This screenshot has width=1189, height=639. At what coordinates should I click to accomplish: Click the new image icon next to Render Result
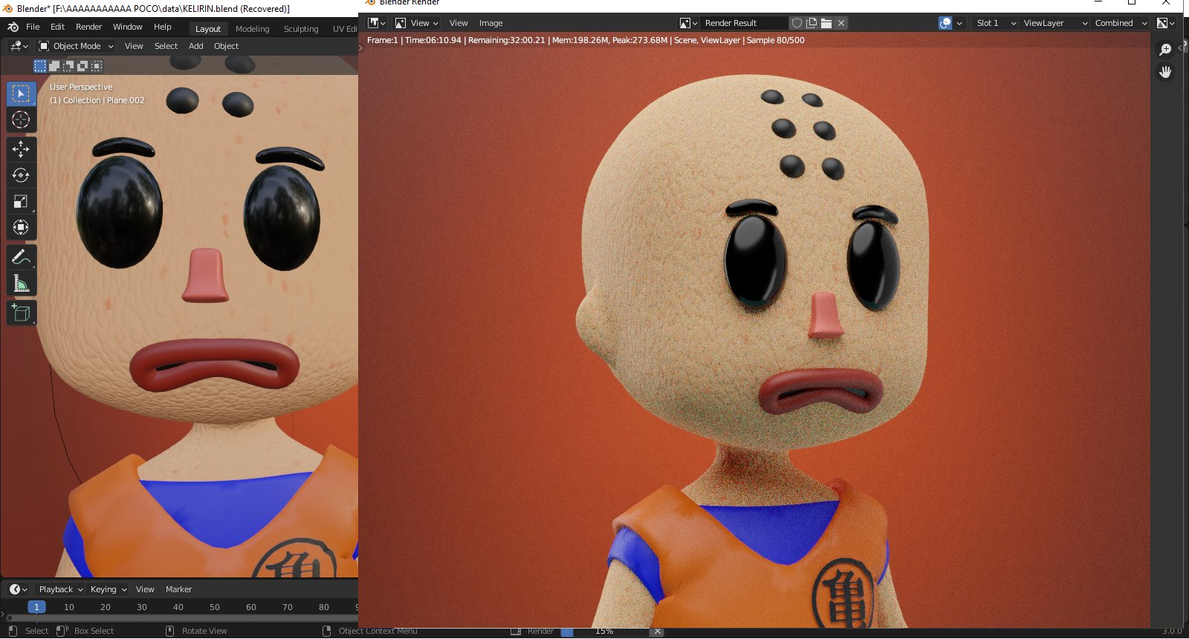point(811,23)
